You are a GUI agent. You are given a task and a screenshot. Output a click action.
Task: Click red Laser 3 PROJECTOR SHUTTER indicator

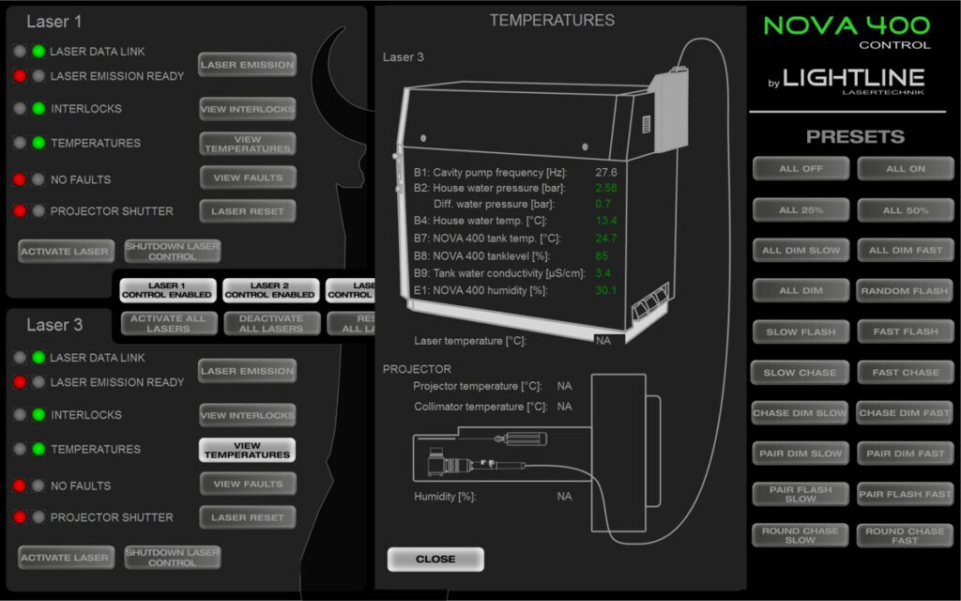pyautogui.click(x=20, y=517)
